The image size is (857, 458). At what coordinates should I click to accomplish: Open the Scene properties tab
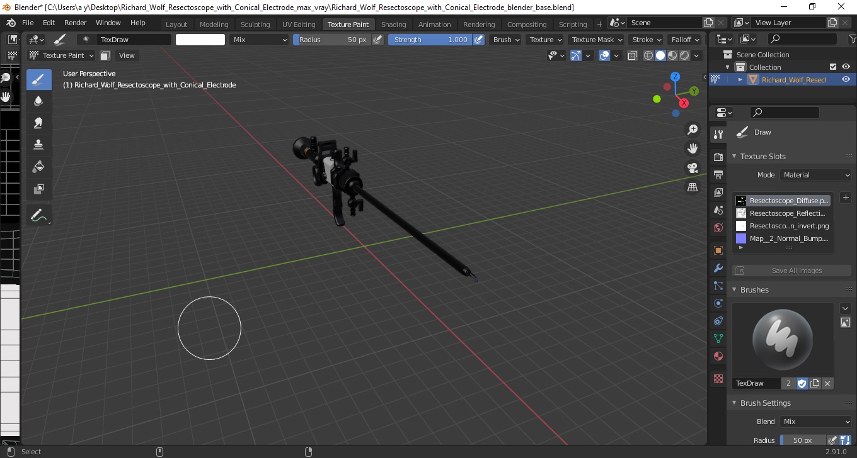pyautogui.click(x=718, y=209)
